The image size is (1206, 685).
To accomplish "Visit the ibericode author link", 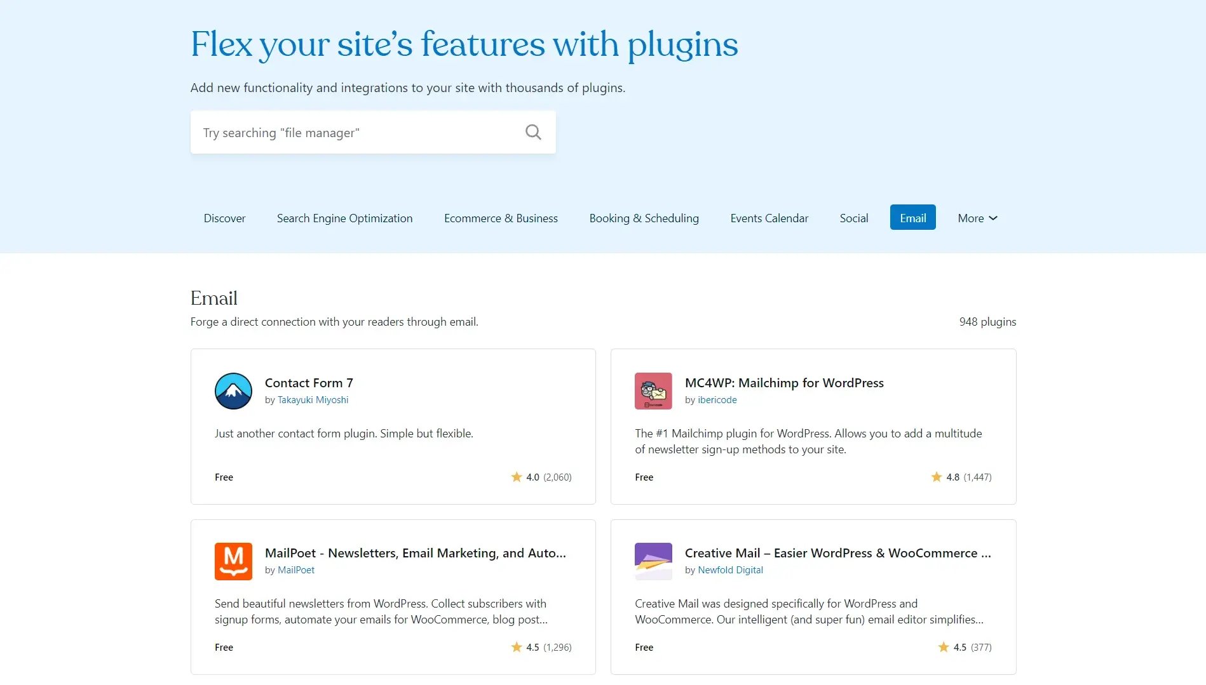I will click(717, 400).
